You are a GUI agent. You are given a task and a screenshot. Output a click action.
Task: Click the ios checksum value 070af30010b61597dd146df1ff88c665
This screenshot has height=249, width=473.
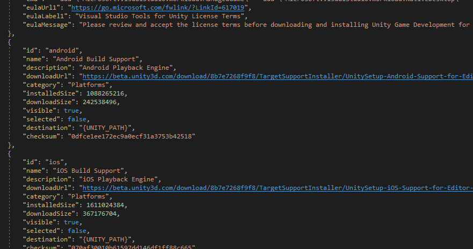pyautogui.click(x=132, y=247)
